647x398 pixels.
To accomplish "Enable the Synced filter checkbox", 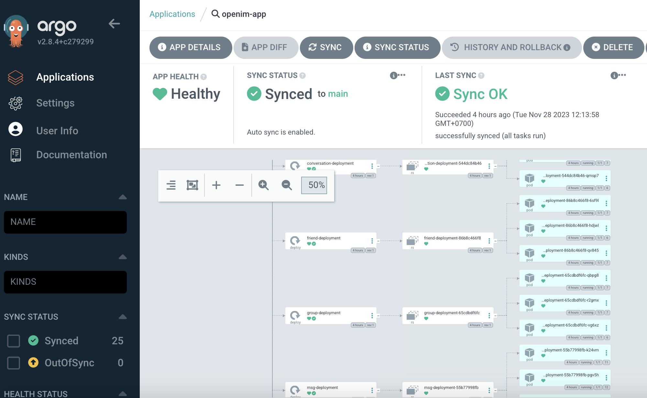I will point(14,341).
